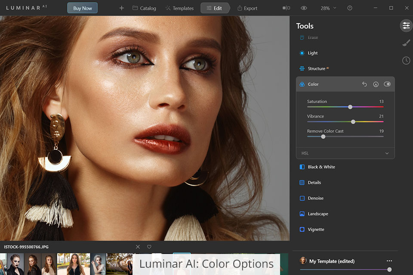The height and width of the screenshot is (275, 413).
Task: Reset Color adjustments with undo arrow
Action: [364, 84]
